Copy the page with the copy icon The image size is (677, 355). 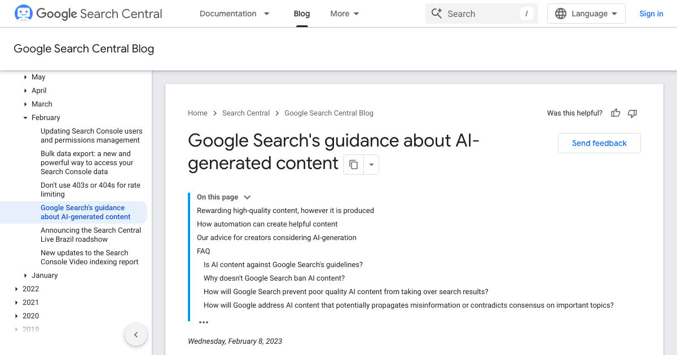(354, 165)
